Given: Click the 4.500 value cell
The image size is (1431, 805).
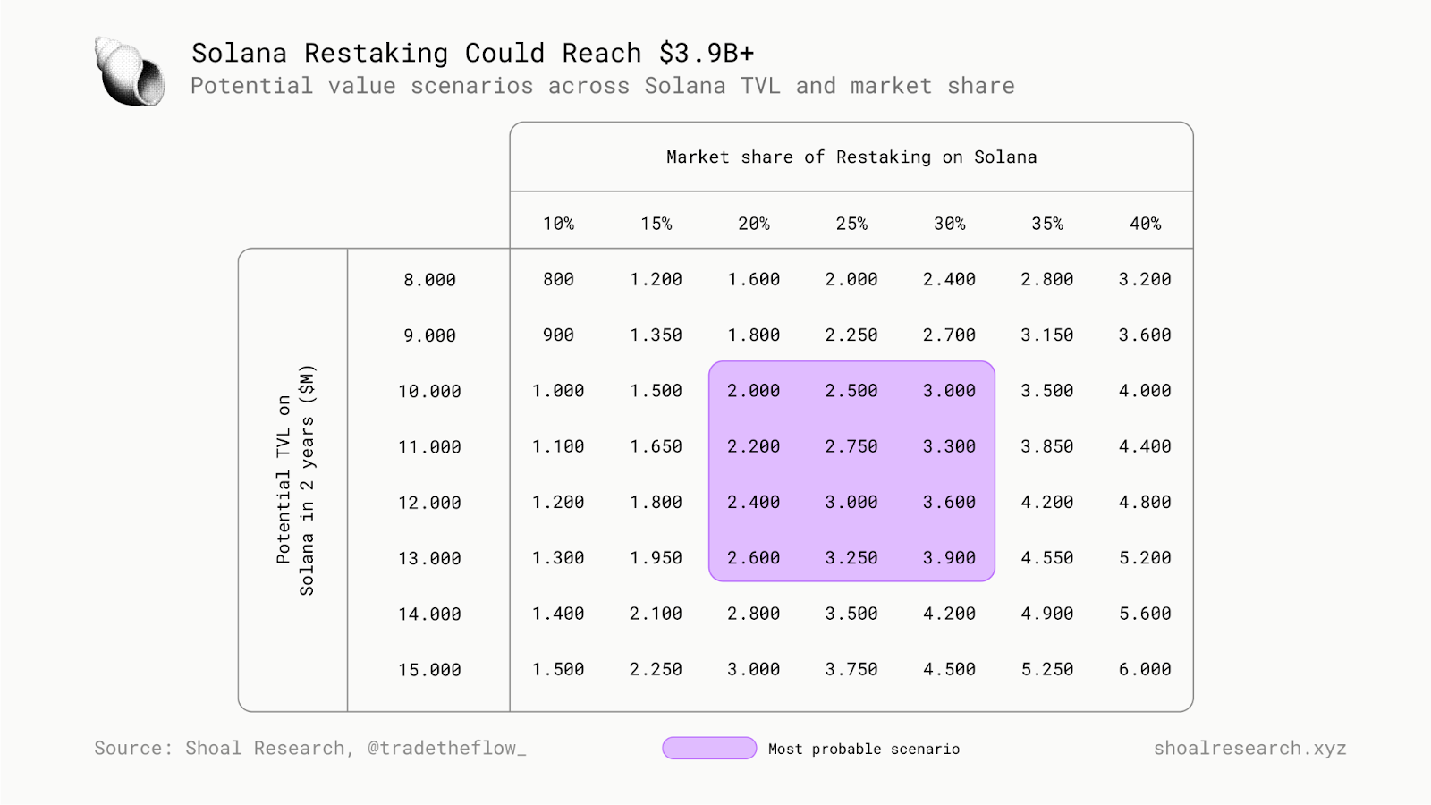Looking at the screenshot, I should tap(950, 669).
